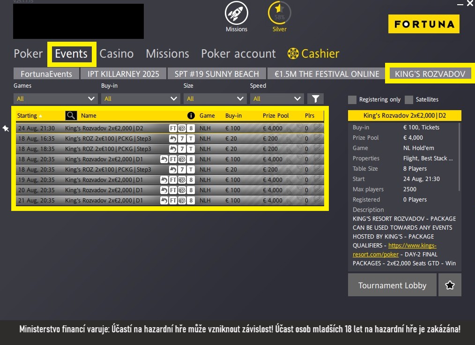Click the info icon in table header

click(x=191, y=115)
